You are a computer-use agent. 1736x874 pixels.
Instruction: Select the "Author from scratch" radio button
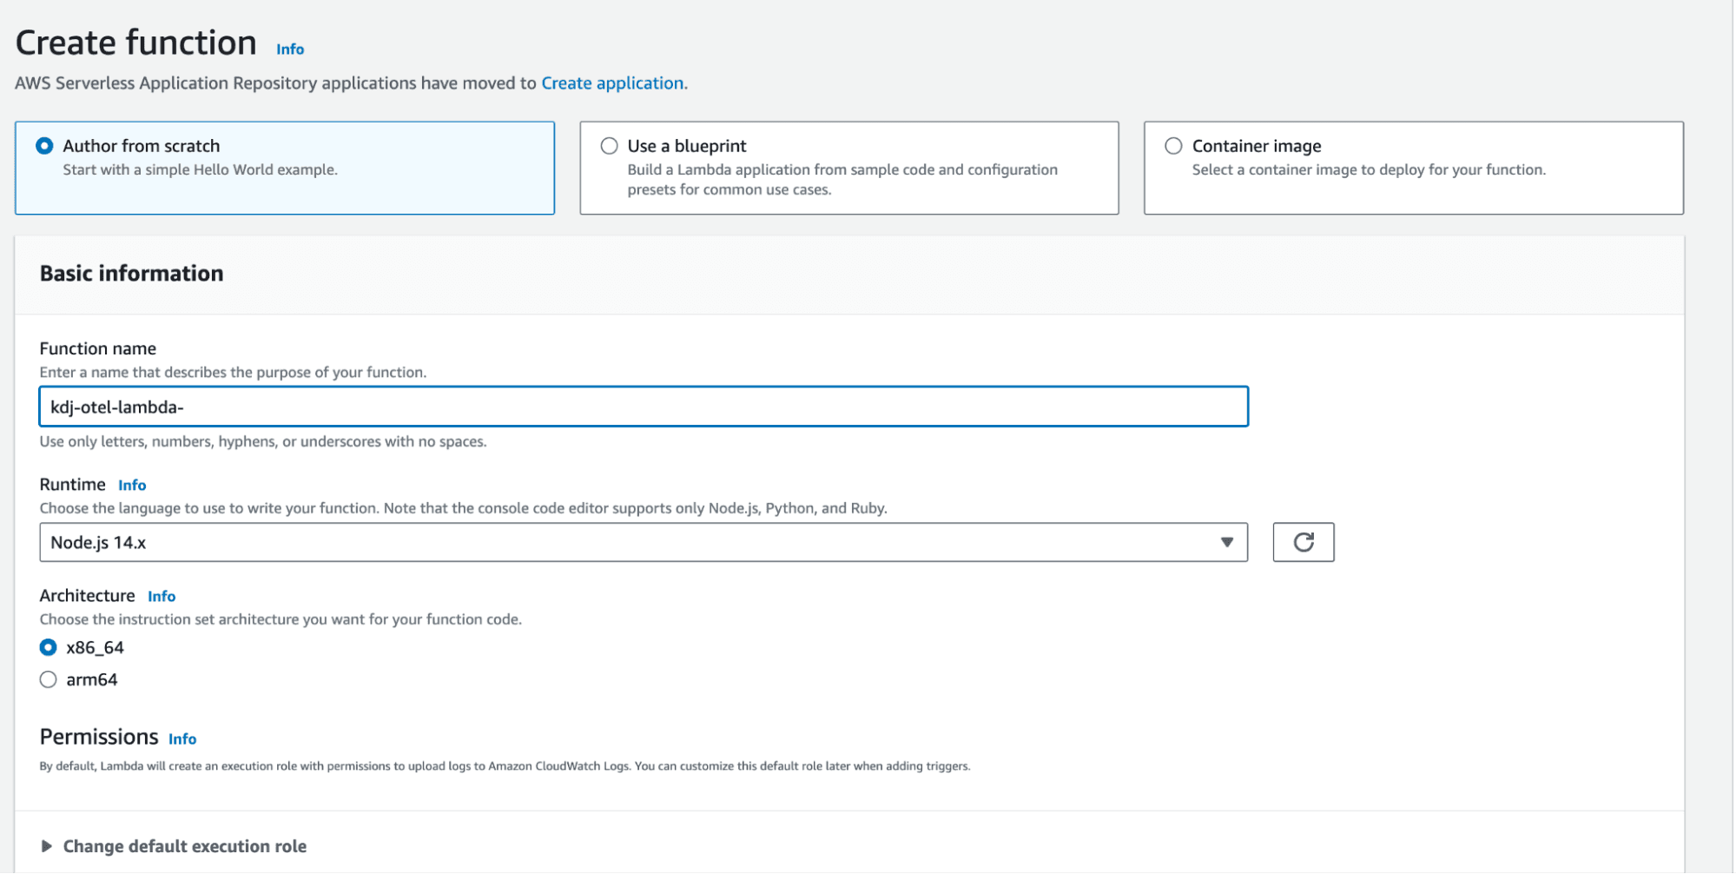click(44, 145)
